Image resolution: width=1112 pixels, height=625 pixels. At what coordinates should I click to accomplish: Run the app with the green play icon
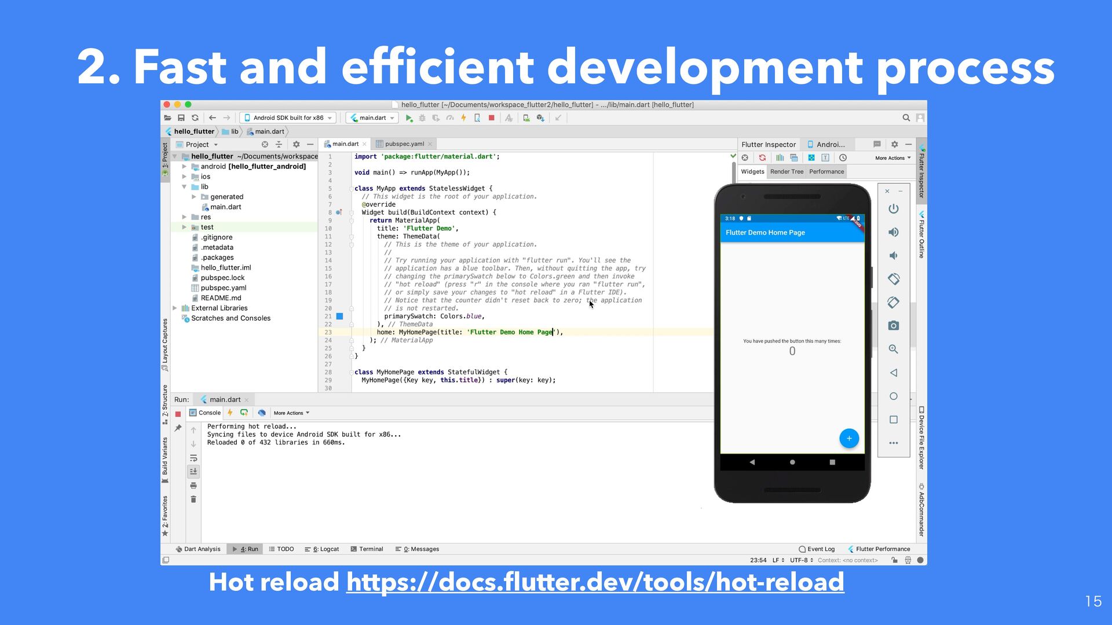[x=409, y=118]
